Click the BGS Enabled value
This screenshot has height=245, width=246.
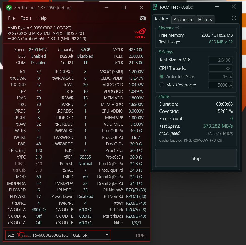[39, 56]
